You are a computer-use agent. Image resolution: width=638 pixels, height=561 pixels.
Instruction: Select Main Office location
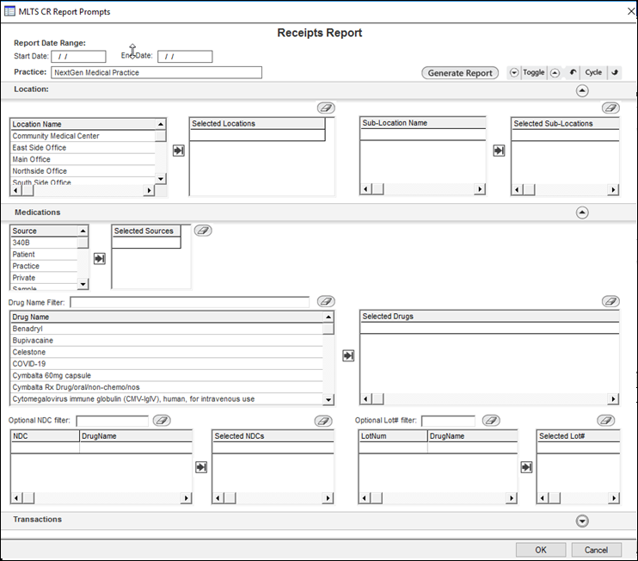(83, 159)
